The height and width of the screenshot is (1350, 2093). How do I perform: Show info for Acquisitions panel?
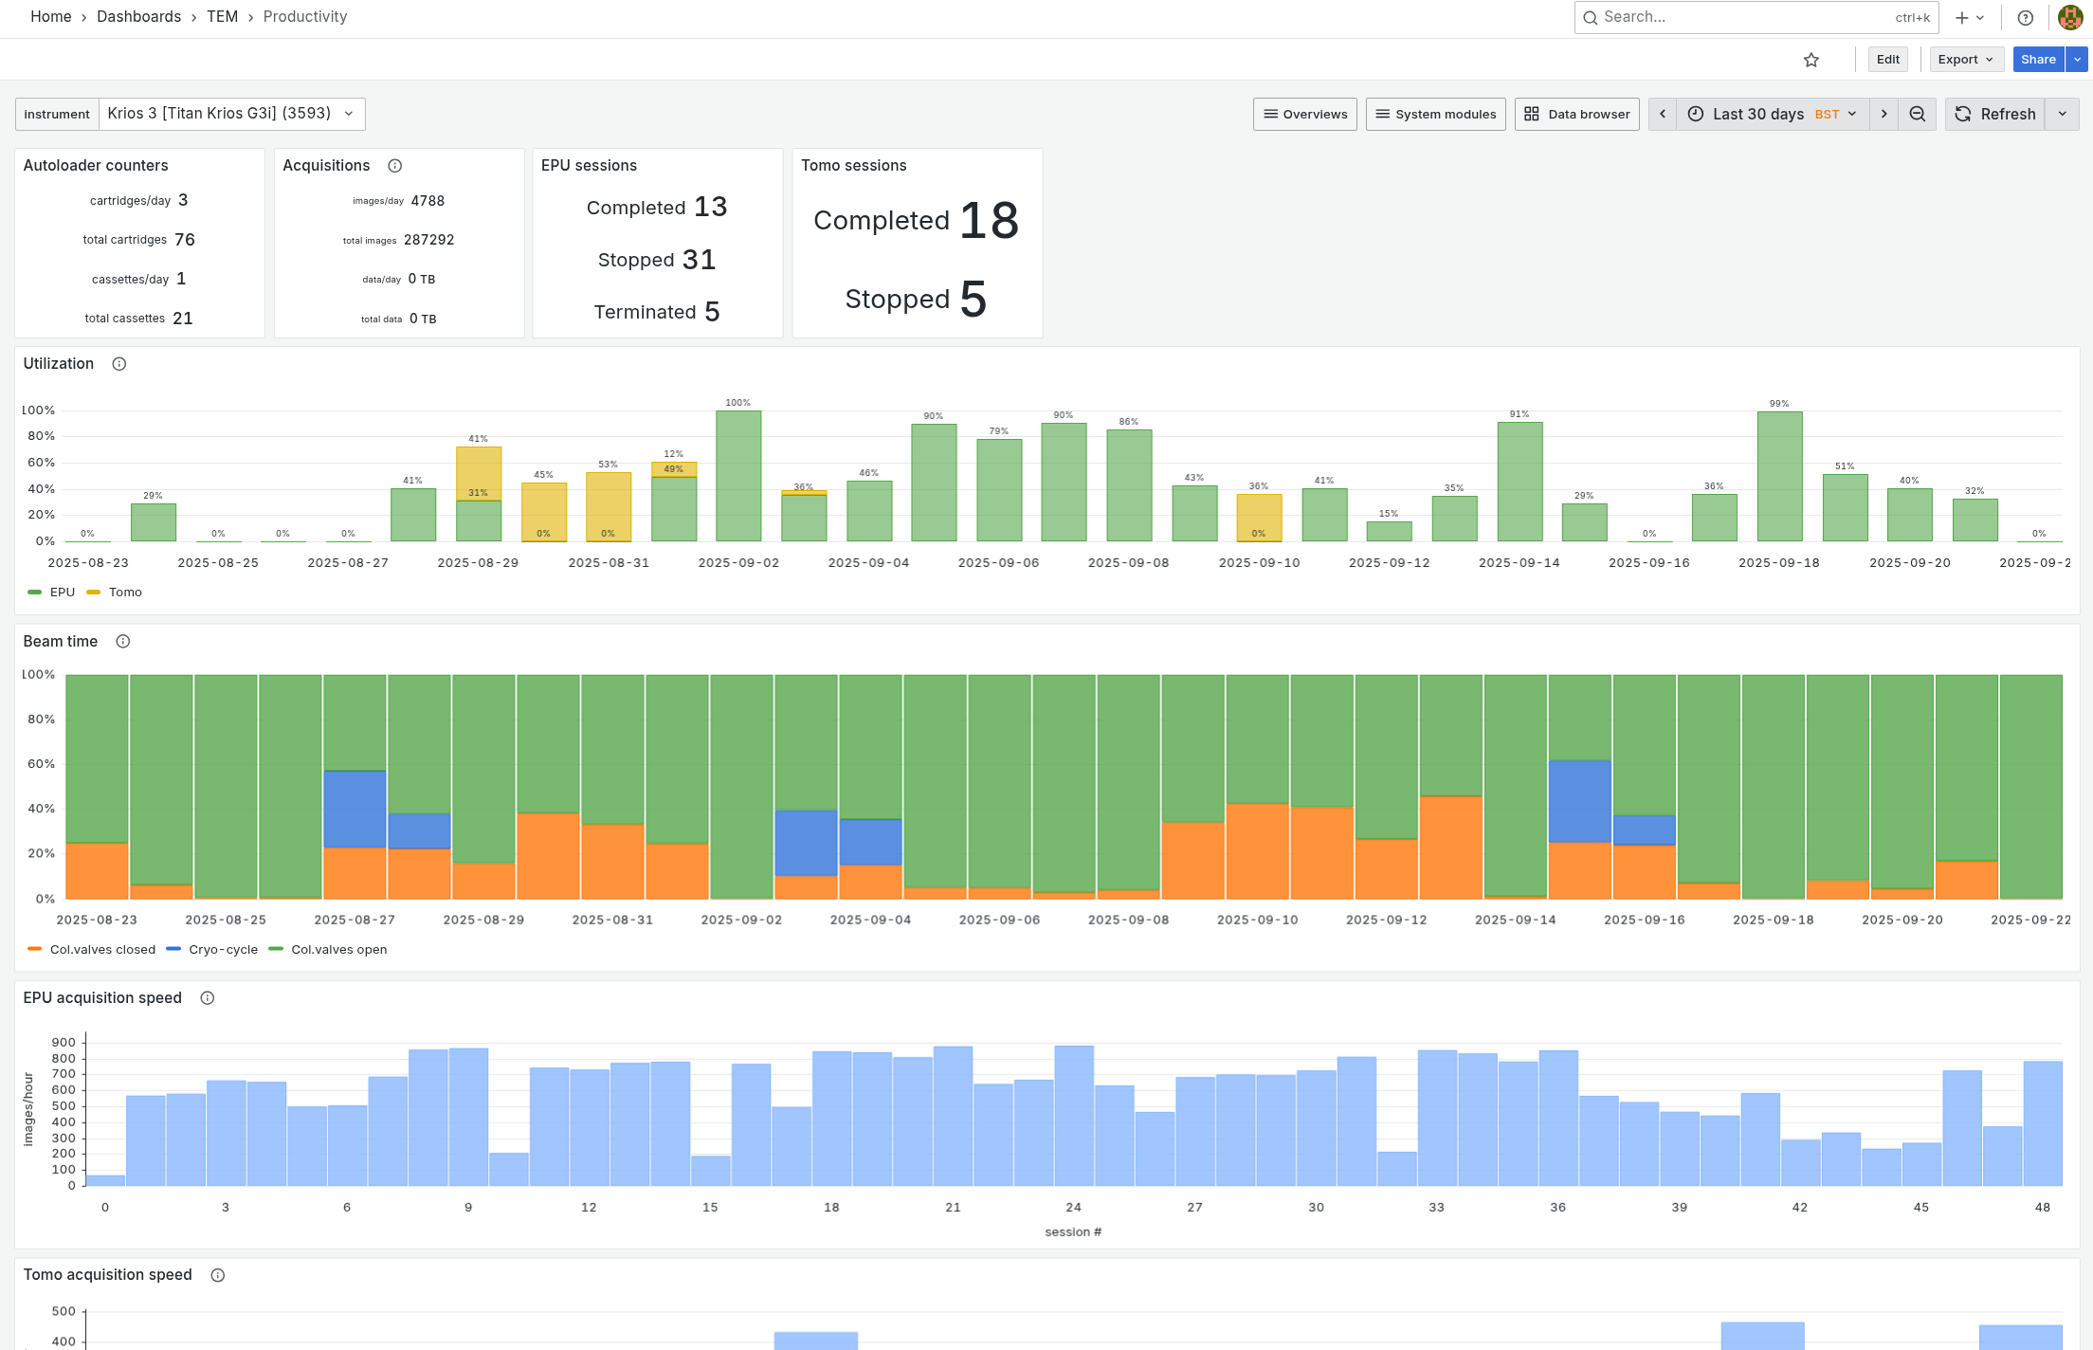395,166
